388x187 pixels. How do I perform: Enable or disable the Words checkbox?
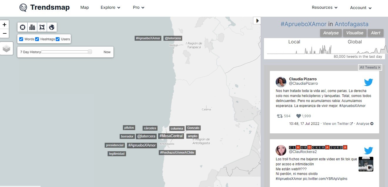pos(21,39)
